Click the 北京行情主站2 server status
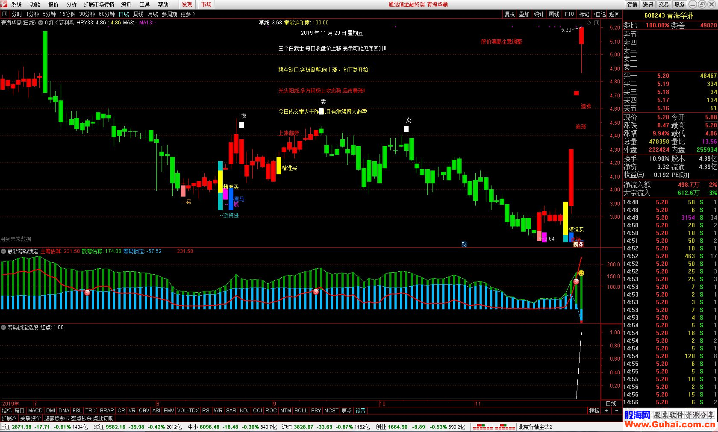The height and width of the screenshot is (432, 718). [536, 427]
